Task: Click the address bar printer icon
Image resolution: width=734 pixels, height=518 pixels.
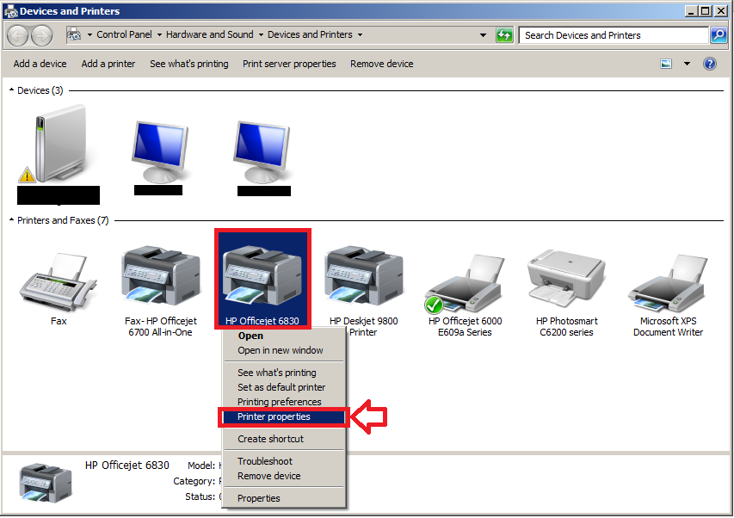Action: pos(74,34)
